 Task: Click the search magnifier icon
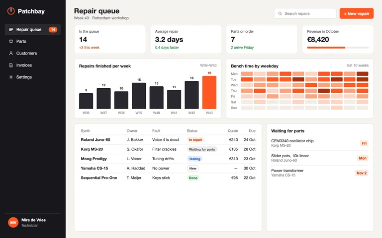click(x=280, y=13)
